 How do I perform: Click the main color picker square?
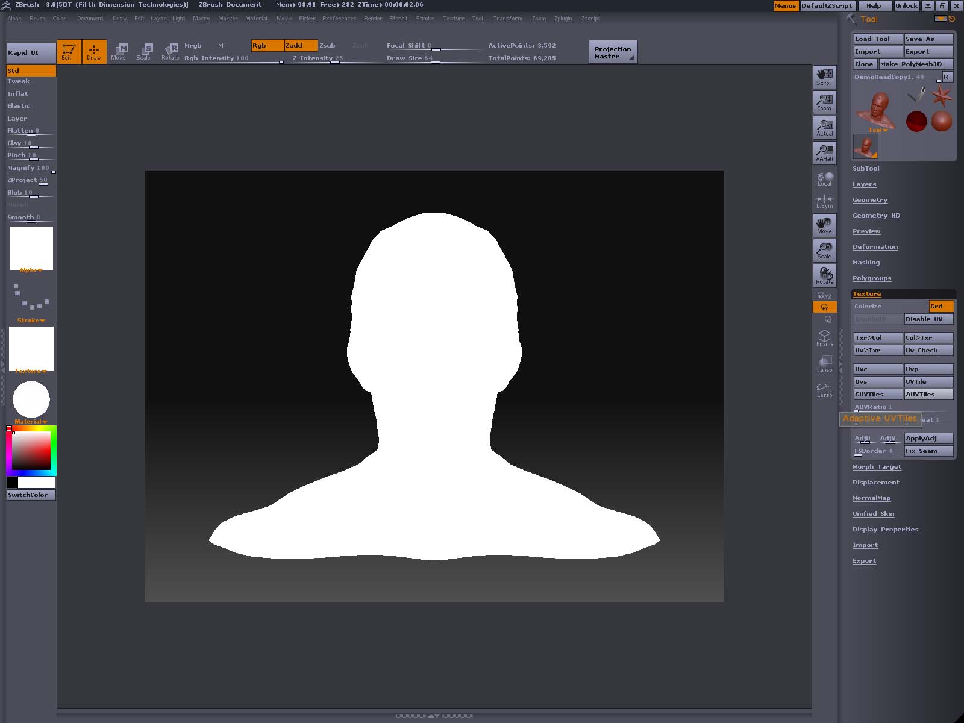[x=31, y=451]
